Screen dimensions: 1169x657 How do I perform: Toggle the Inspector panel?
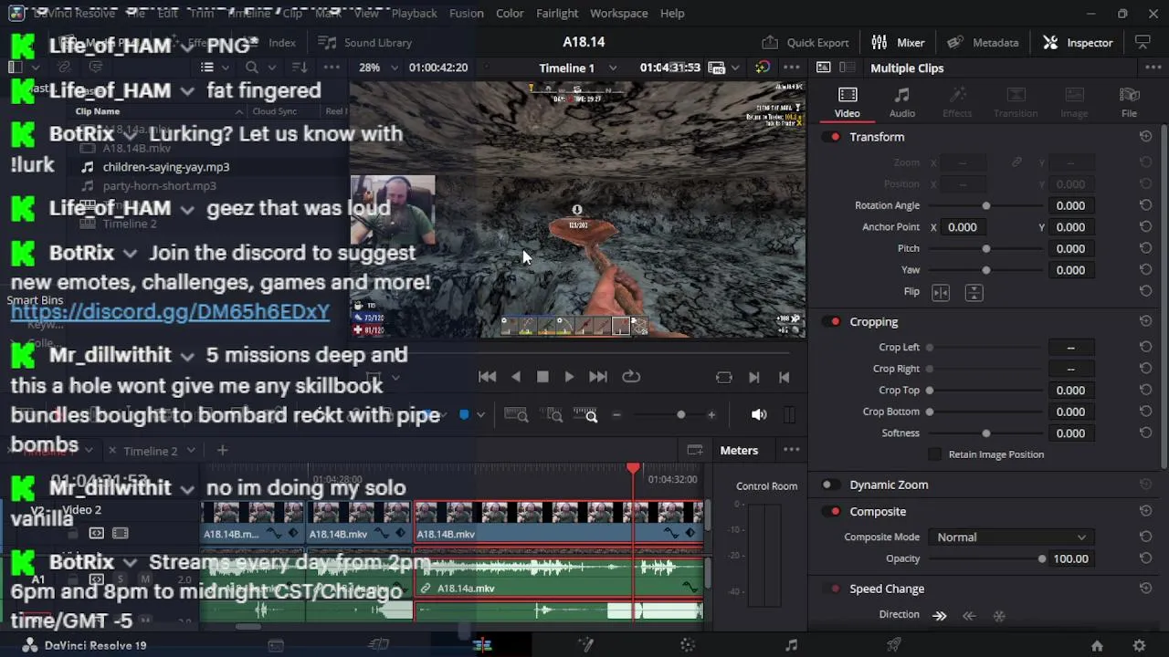(1078, 42)
